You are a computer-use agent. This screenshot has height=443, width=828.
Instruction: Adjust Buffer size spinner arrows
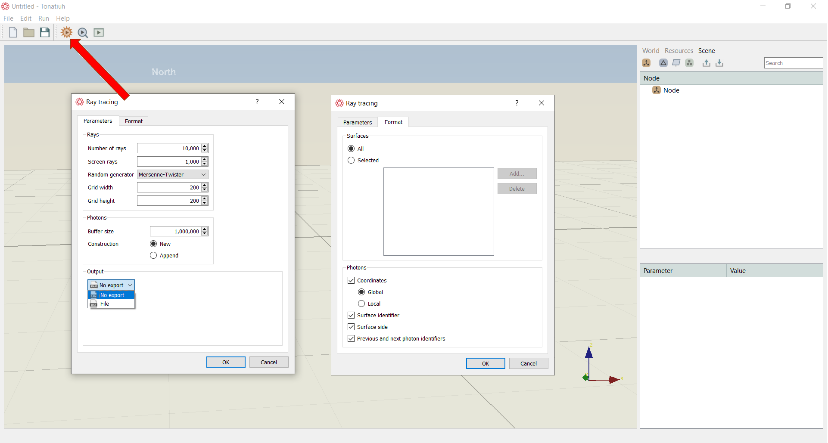[x=205, y=231]
